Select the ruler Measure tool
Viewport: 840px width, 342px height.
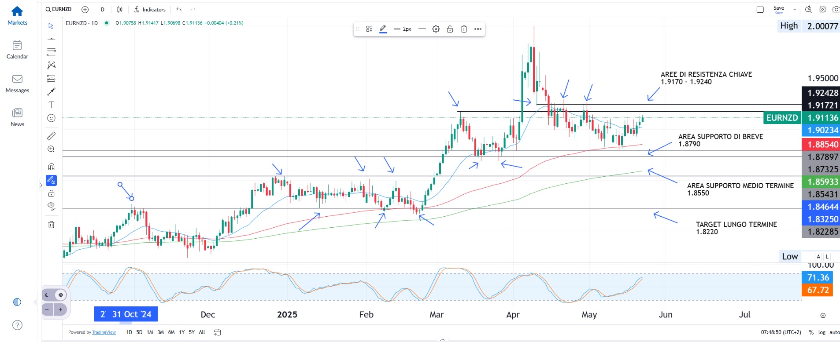(x=51, y=136)
